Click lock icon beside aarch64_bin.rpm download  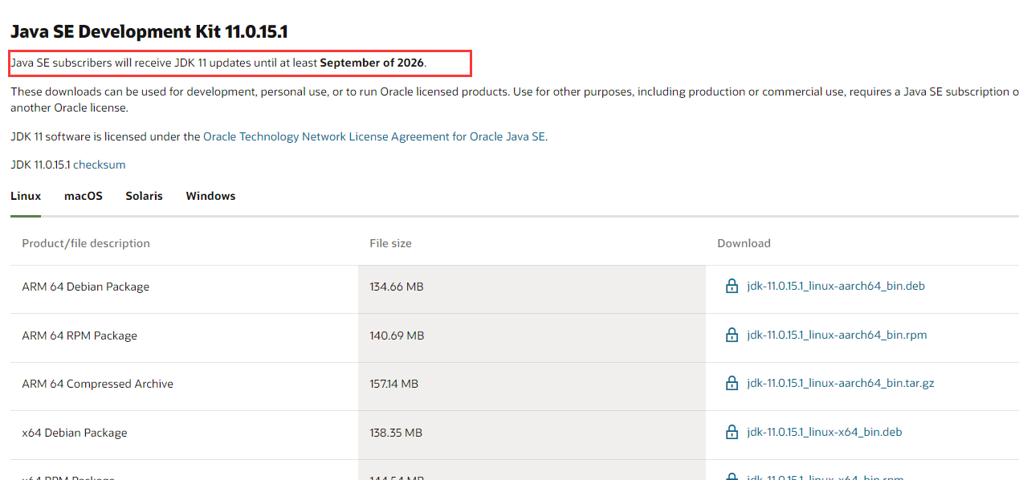(x=732, y=335)
